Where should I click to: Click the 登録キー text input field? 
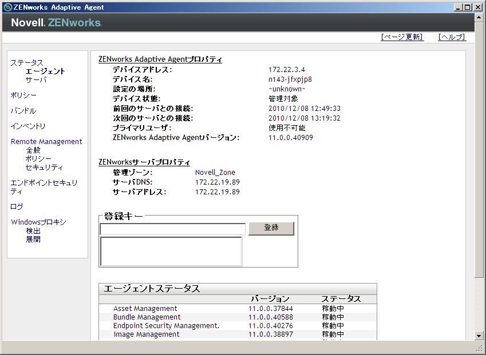pos(173,229)
